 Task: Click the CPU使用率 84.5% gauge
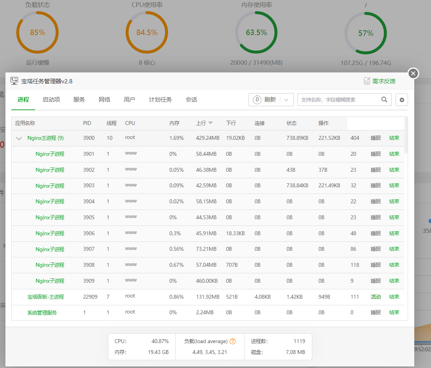(x=147, y=32)
